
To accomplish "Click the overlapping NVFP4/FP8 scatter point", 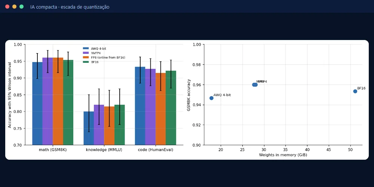I will pyautogui.click(x=255, y=85).
